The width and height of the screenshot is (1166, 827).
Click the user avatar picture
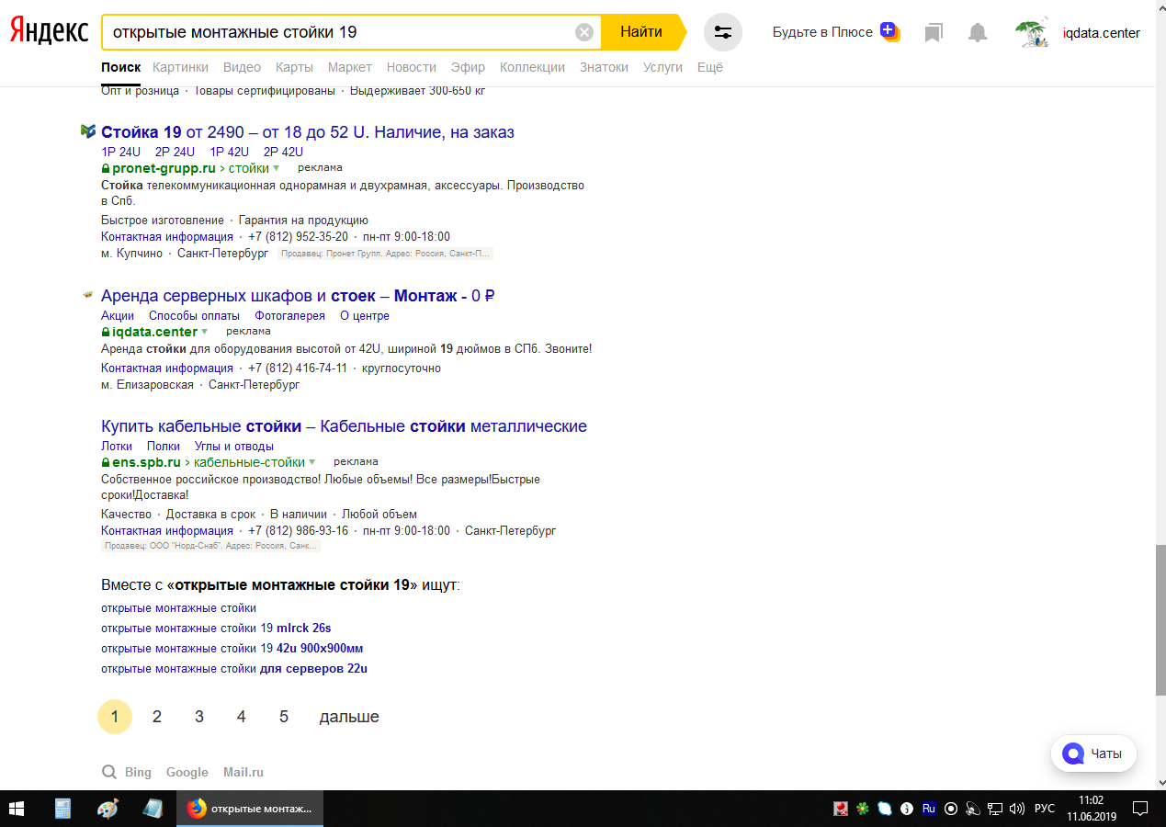1033,33
